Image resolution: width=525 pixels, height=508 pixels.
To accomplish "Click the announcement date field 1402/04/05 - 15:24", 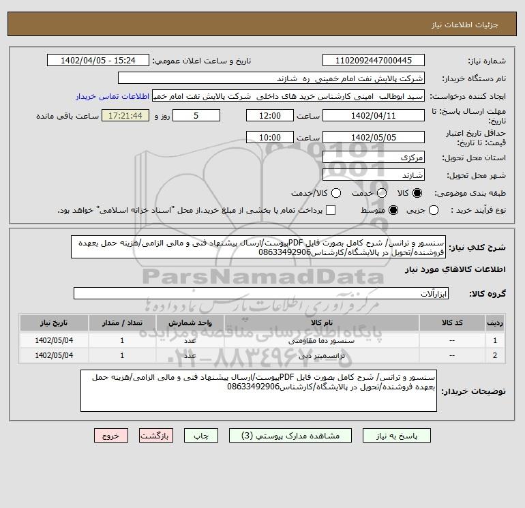I will pos(98,61).
